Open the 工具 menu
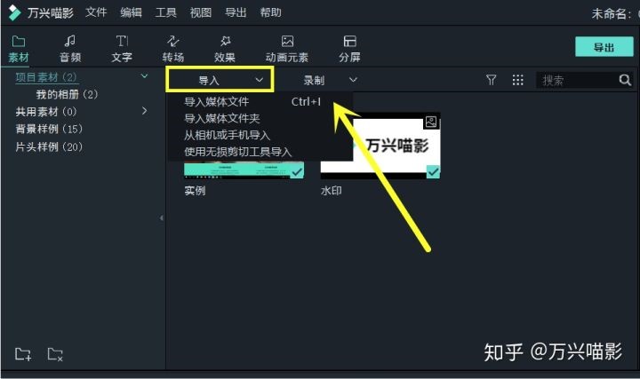 (x=165, y=12)
